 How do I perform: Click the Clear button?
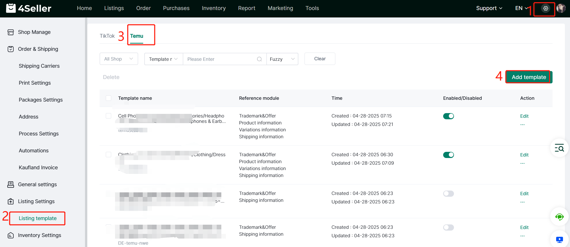pyautogui.click(x=320, y=59)
